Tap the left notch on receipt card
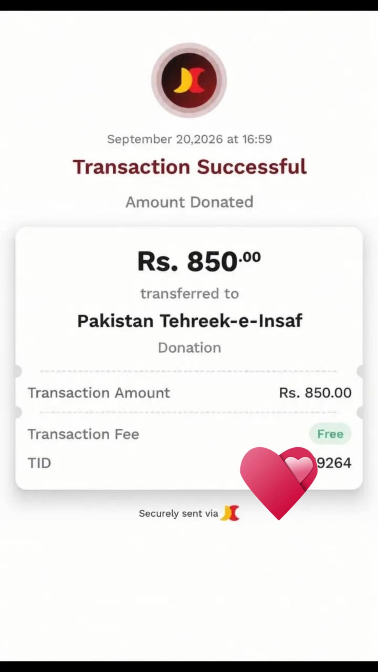This screenshot has width=378, height=672. coord(17,371)
